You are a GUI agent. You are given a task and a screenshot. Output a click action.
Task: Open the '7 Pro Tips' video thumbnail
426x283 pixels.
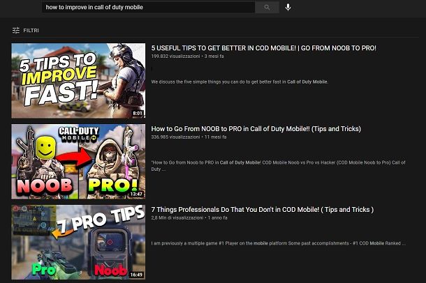[78, 243]
